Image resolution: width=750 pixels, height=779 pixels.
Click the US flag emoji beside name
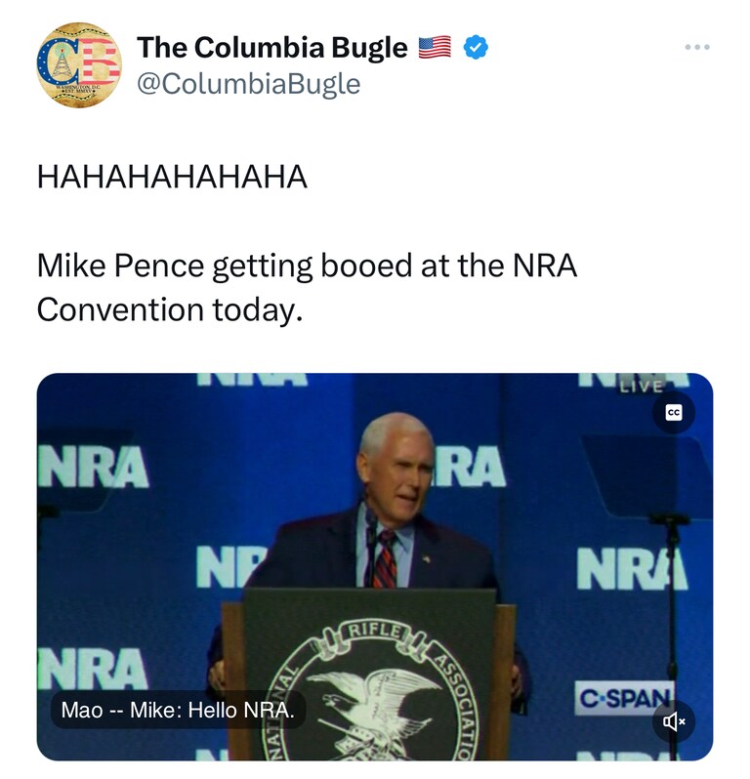coord(435,47)
